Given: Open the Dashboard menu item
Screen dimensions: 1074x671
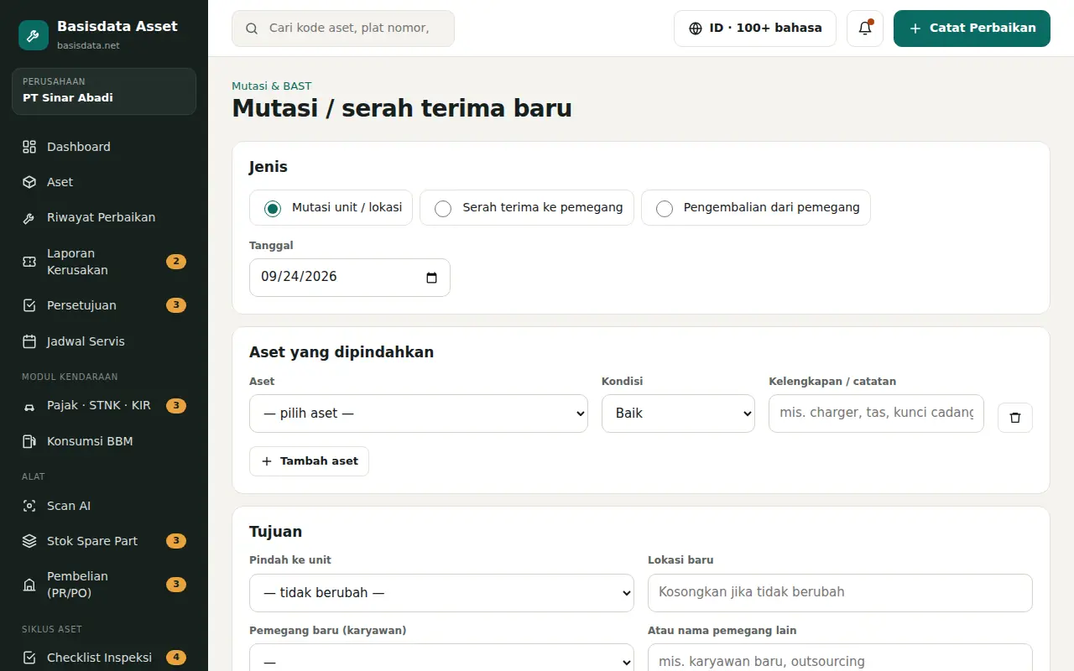Looking at the screenshot, I should (104, 147).
